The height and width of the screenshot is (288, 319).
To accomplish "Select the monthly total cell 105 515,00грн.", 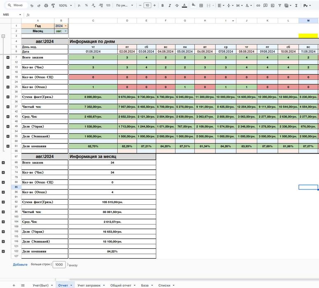I will [112, 202].
